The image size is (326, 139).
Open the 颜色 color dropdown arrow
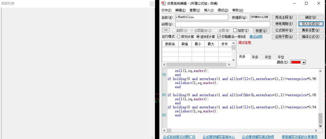click(x=304, y=62)
